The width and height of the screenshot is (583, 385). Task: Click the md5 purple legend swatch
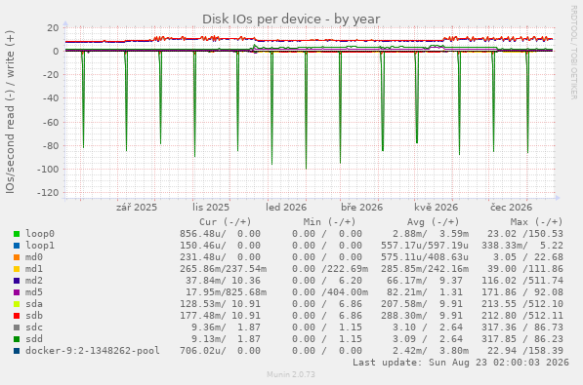click(x=17, y=292)
